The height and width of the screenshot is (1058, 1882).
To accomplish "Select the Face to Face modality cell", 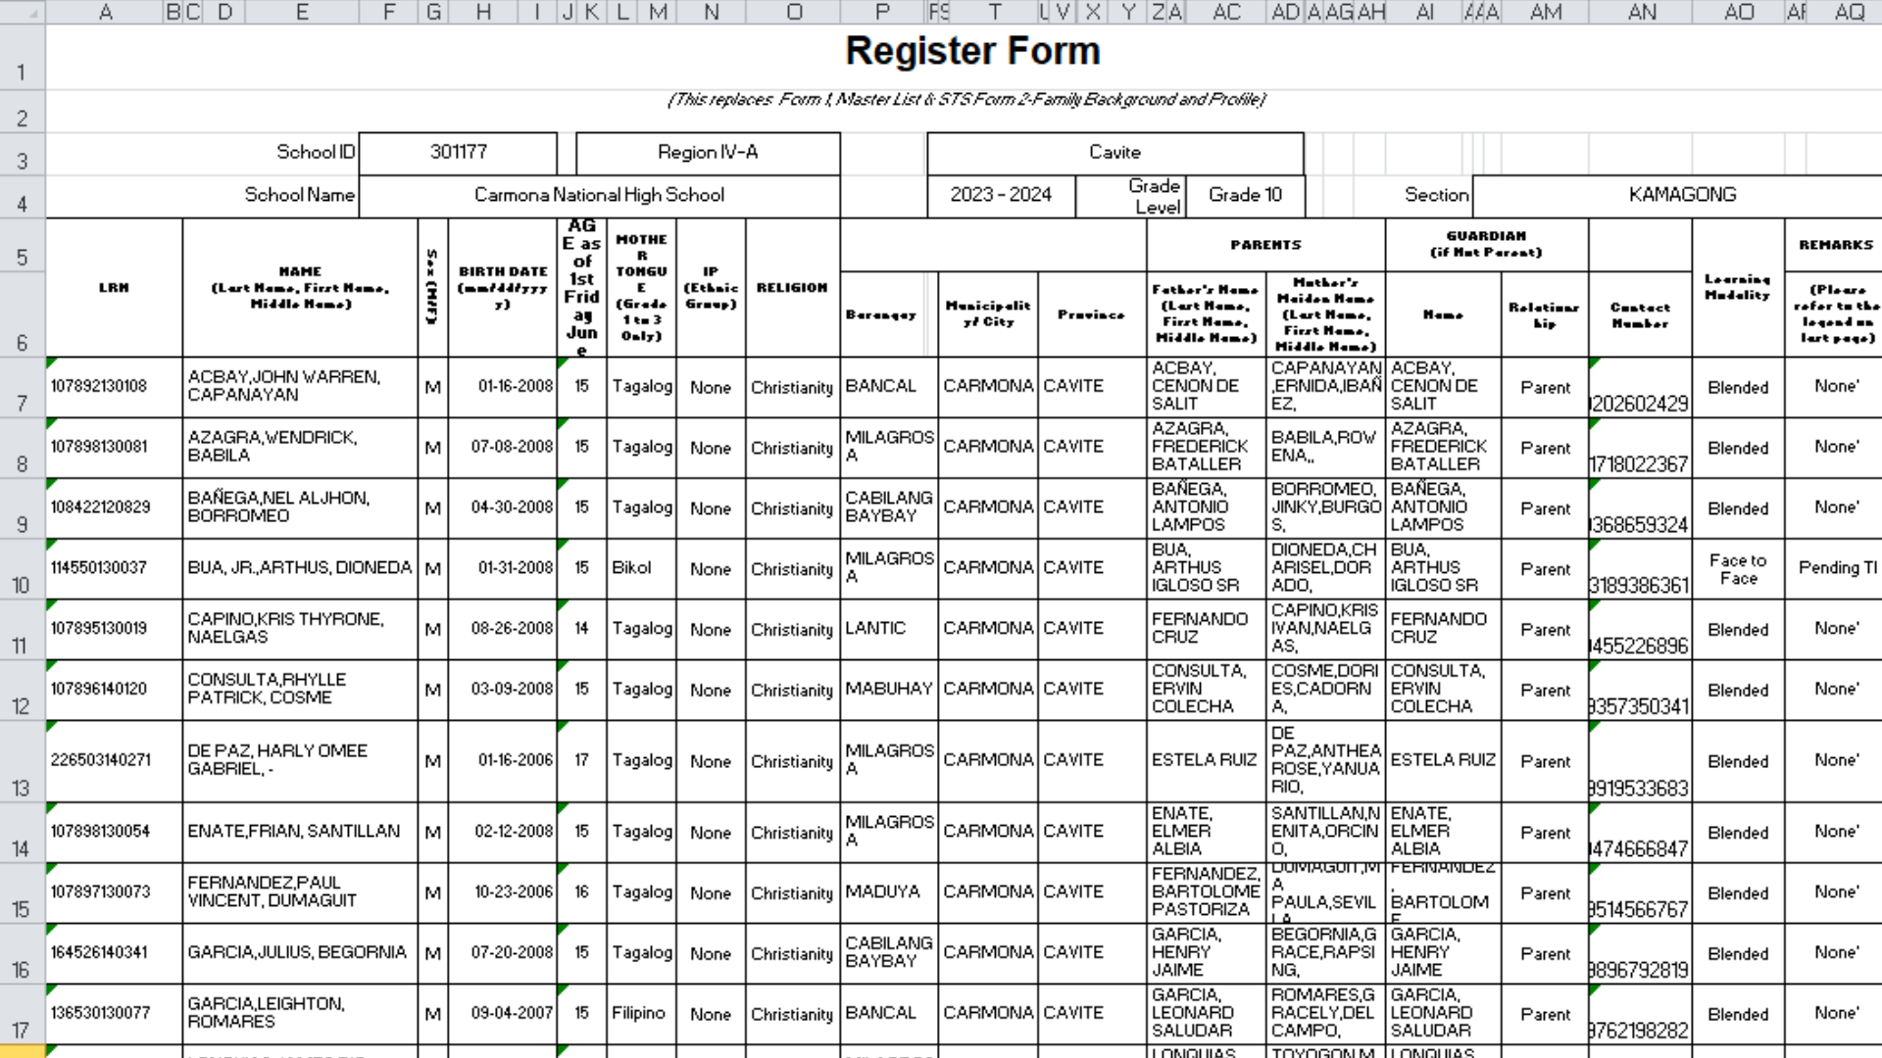I will [1737, 569].
